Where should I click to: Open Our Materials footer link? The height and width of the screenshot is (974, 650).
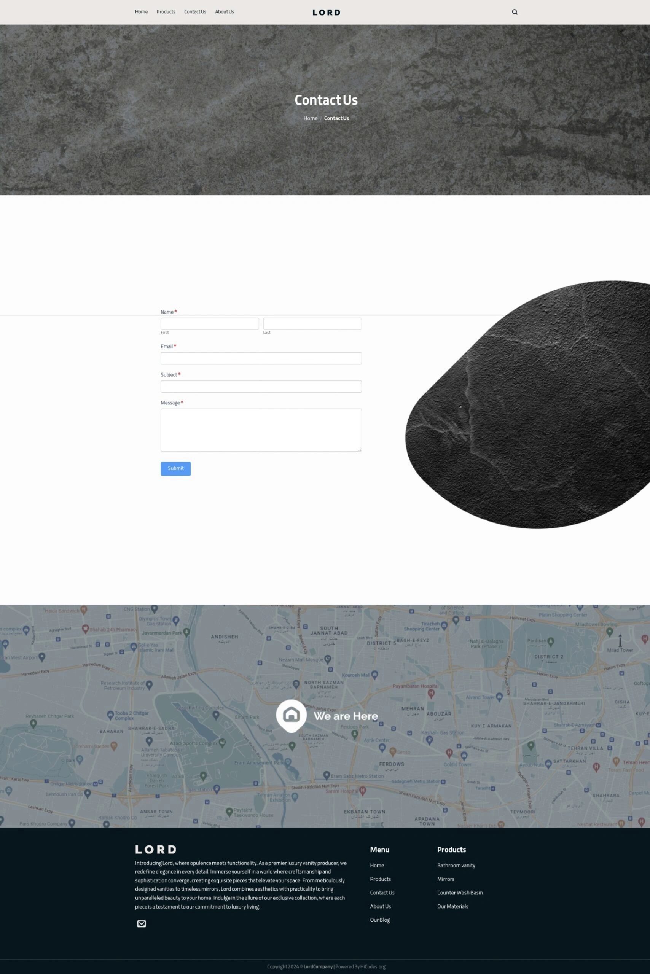pos(452,906)
